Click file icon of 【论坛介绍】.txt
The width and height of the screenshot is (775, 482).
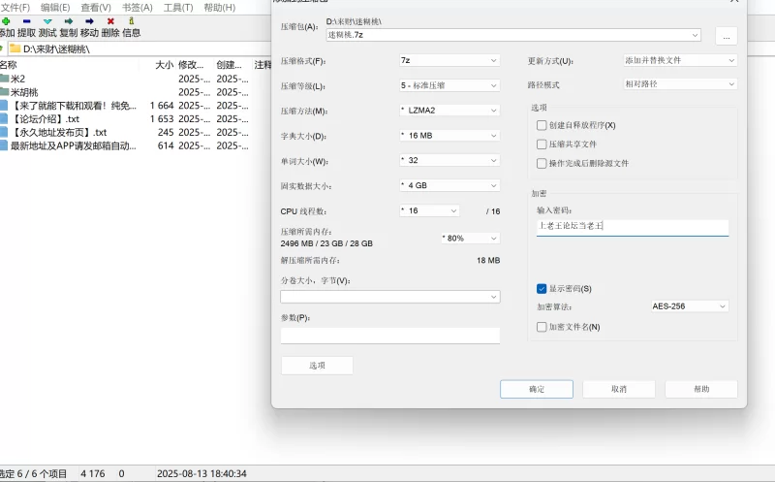tap(4, 118)
